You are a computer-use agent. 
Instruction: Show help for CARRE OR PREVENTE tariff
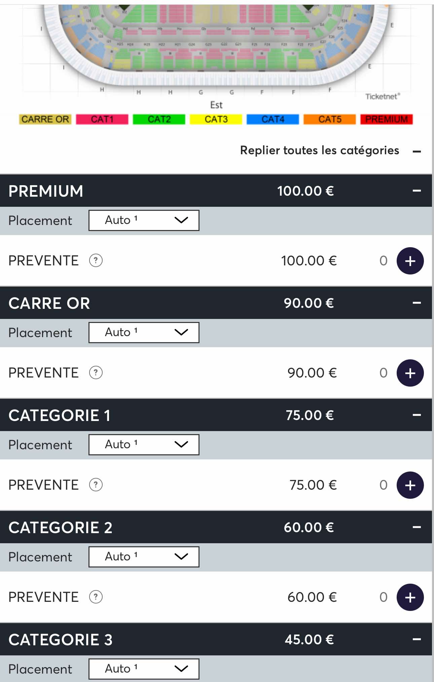96,372
